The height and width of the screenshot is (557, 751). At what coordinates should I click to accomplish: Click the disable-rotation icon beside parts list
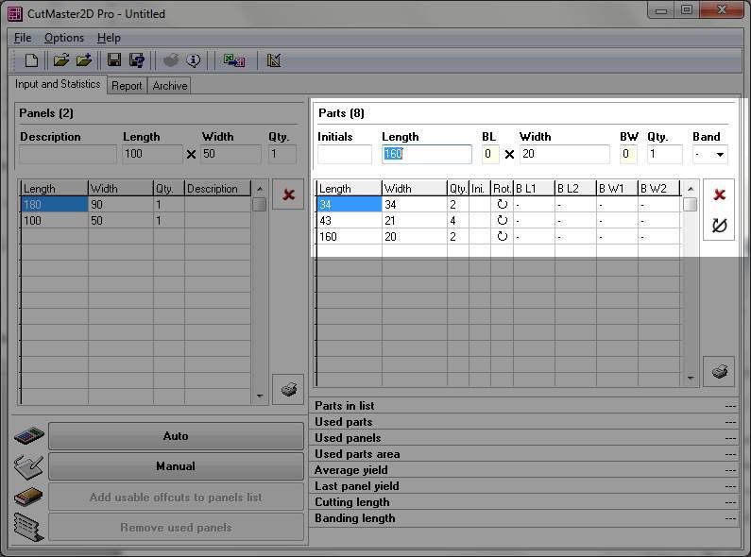pyautogui.click(x=719, y=226)
